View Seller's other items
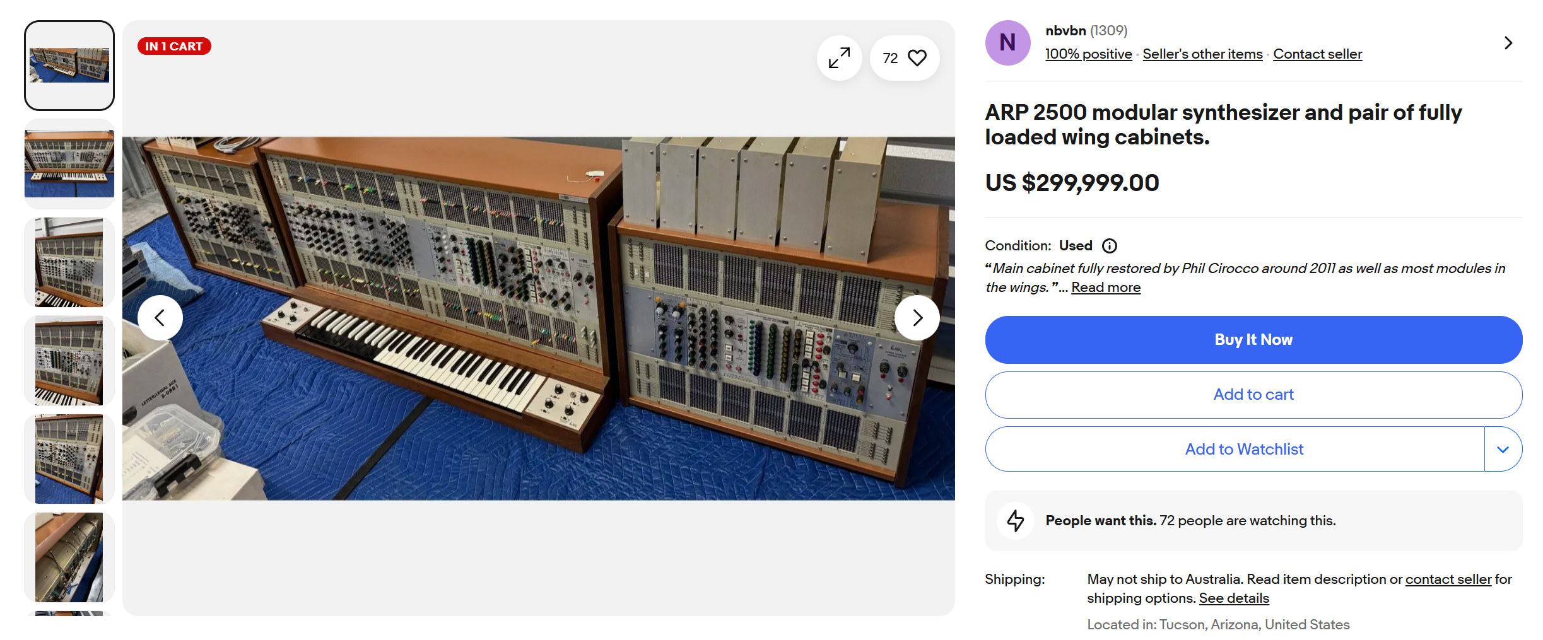Screen dimensions: 1543x640 point(1202,54)
